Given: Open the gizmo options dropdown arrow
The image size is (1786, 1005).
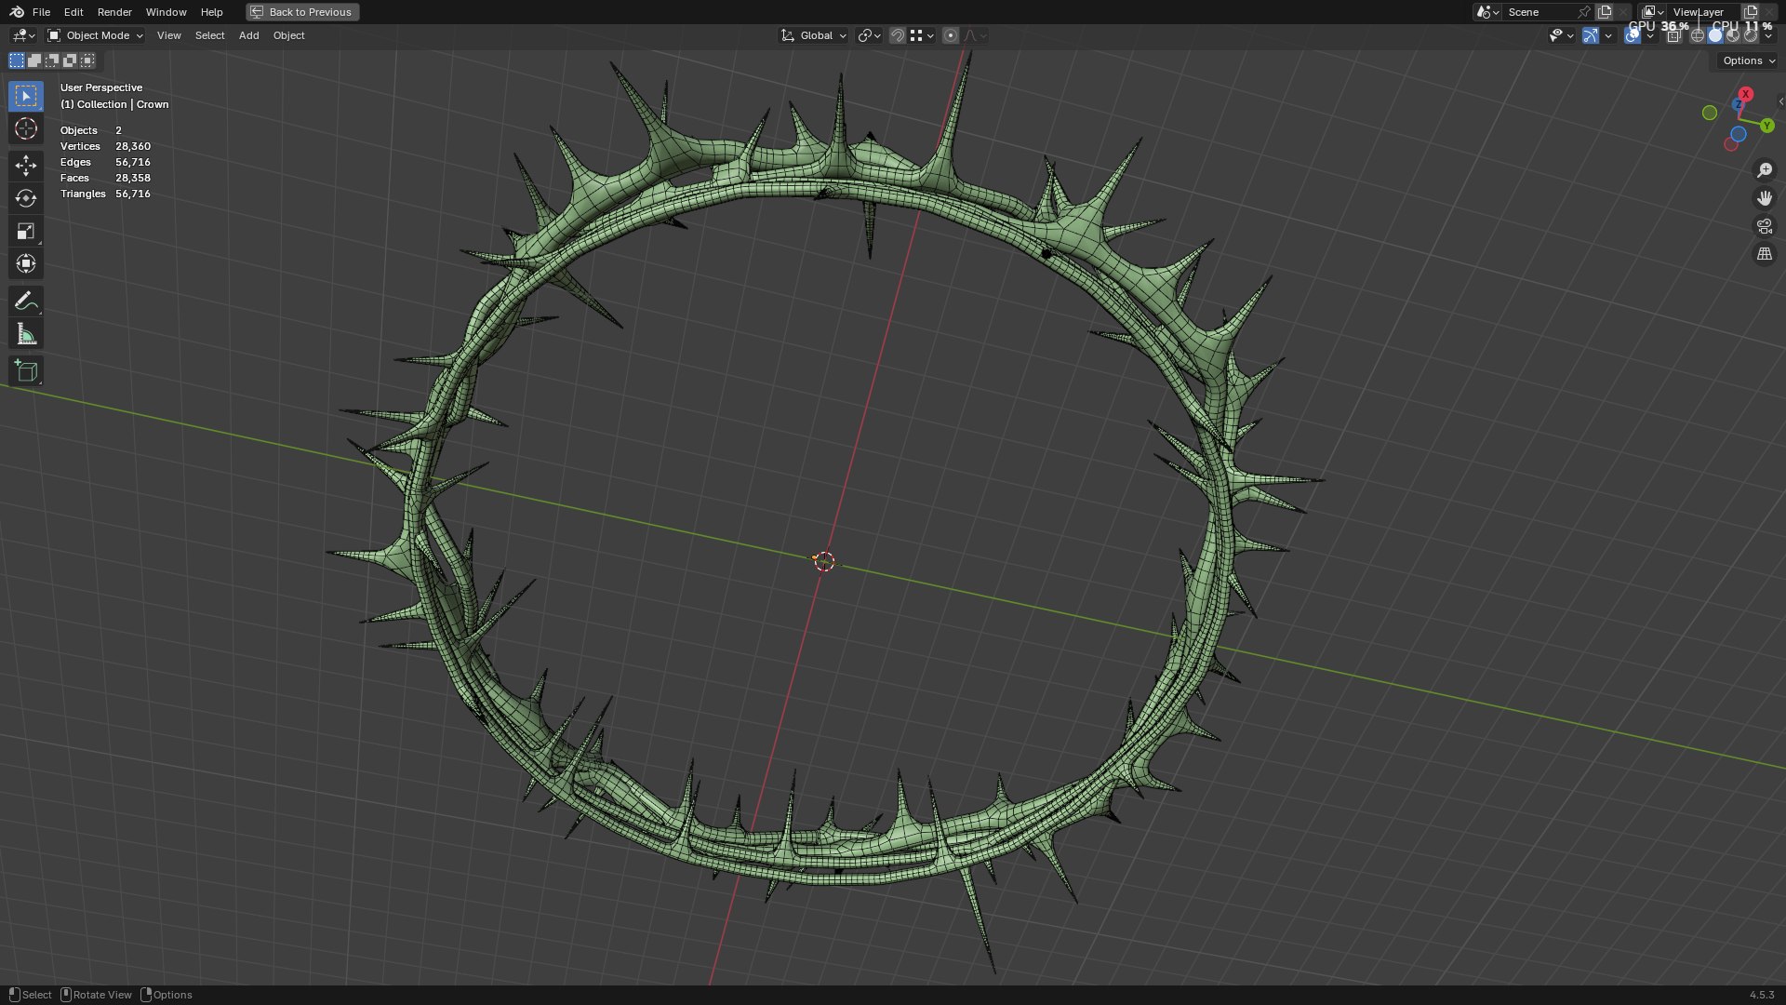Looking at the screenshot, I should 1608,35.
